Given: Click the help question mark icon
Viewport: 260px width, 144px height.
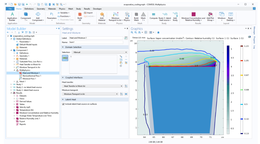Looking at the screenshot, I should click(x=254, y=9).
